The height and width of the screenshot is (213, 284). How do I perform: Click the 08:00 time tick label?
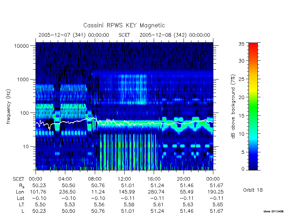point(95,179)
